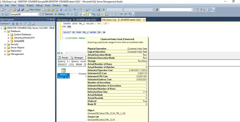
Task: Click the Copy icon in toolbar
Action: (x=65, y=10)
